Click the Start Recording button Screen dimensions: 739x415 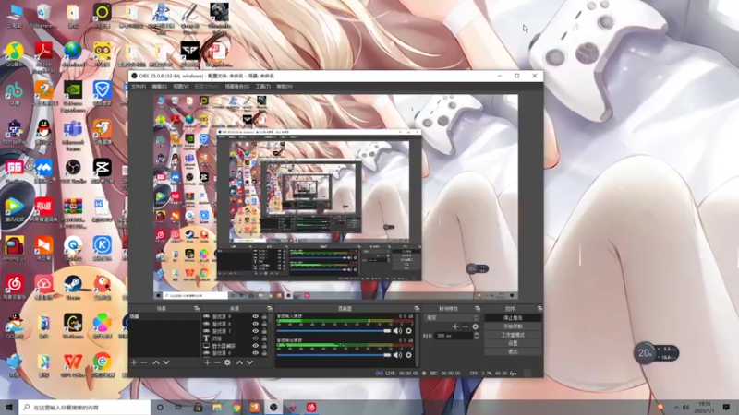[x=513, y=326]
